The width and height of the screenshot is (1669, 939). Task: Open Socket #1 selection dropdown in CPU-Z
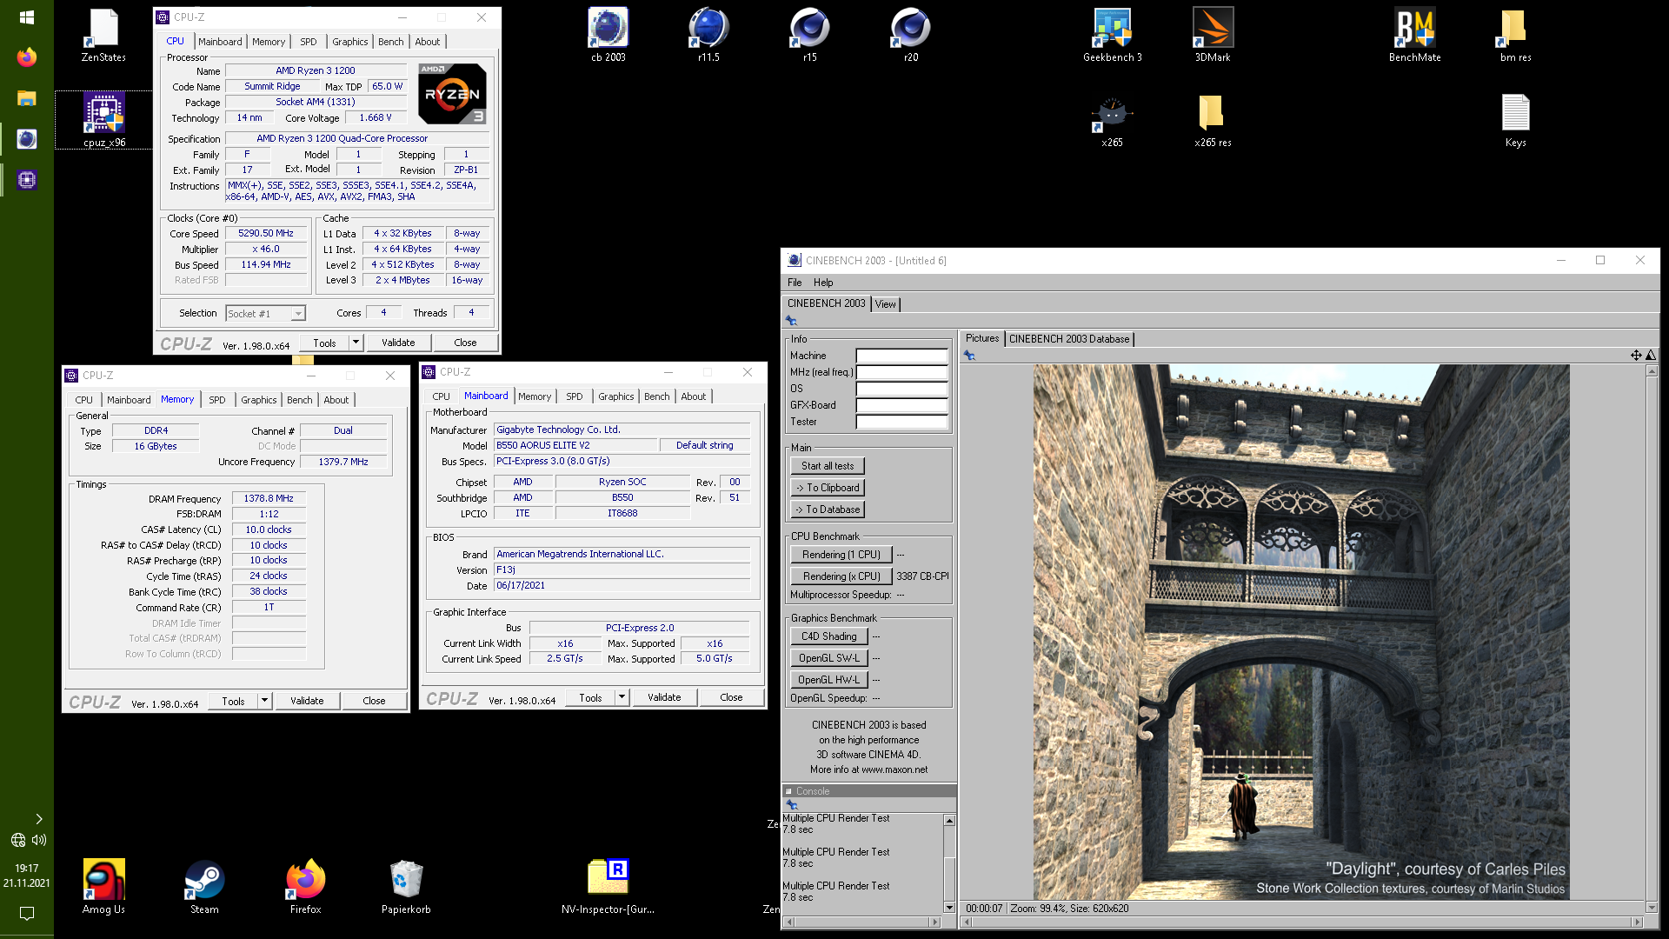click(x=265, y=313)
